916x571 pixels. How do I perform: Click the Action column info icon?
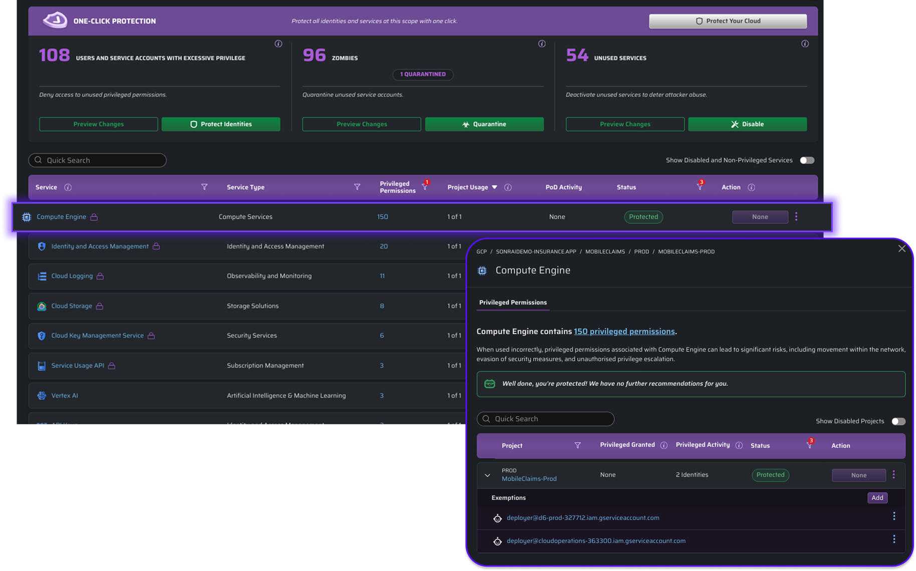752,187
